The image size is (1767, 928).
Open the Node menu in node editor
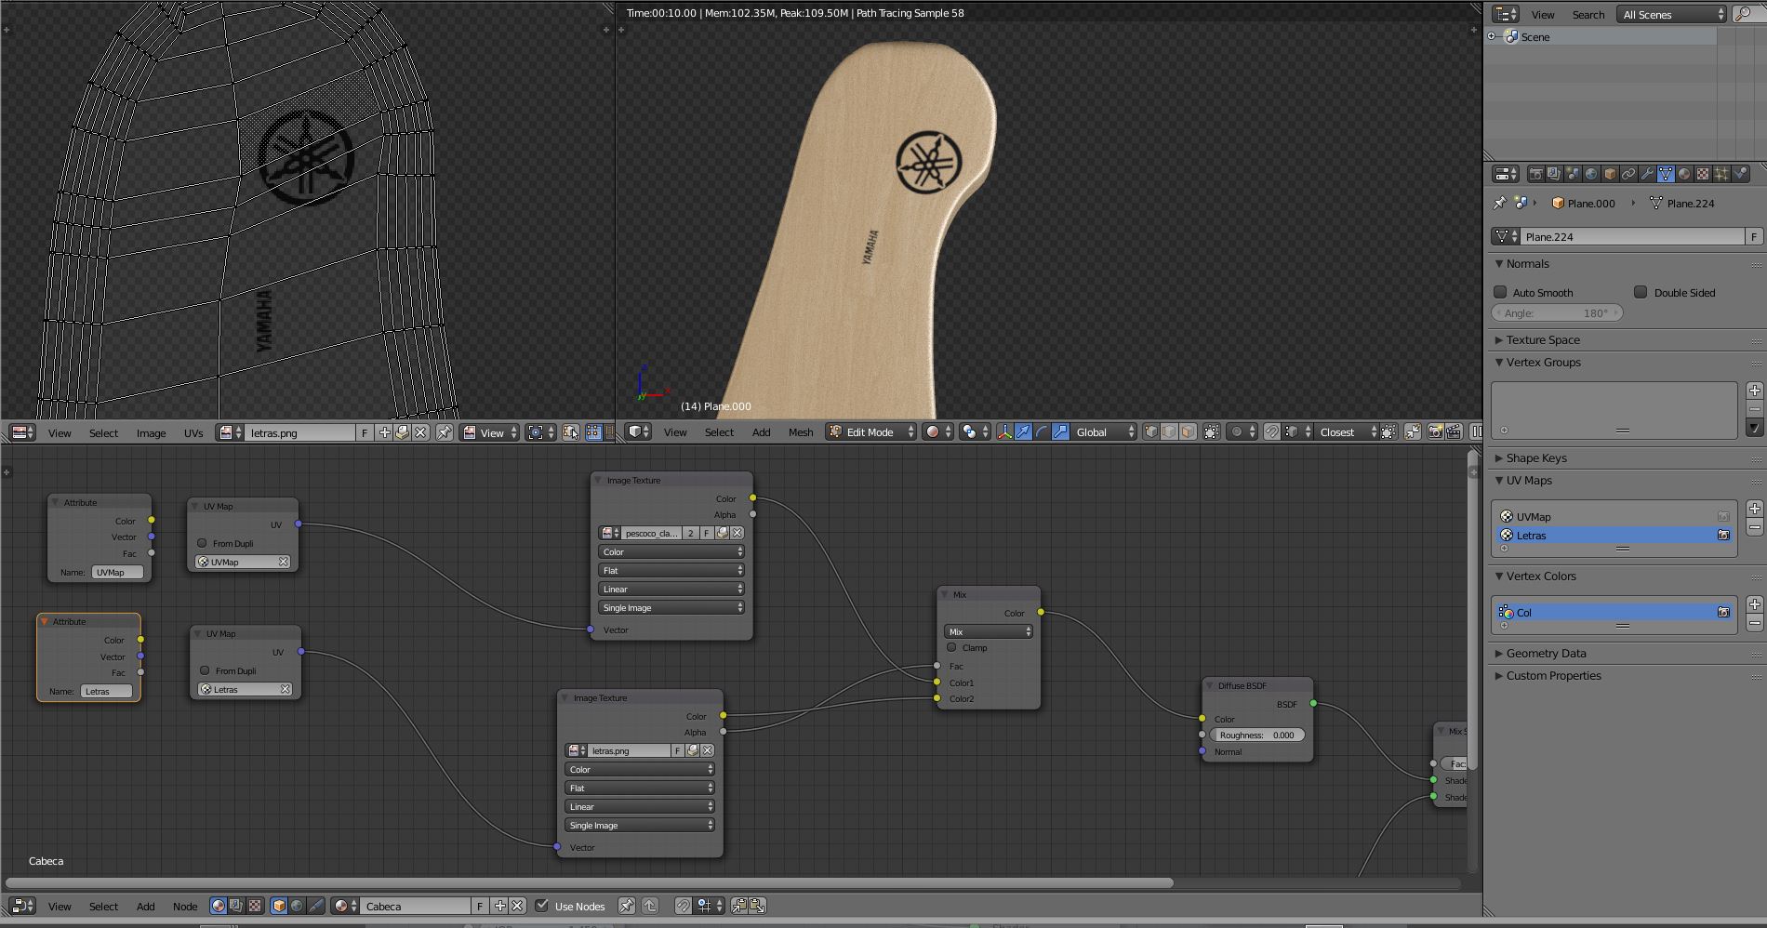coord(185,906)
